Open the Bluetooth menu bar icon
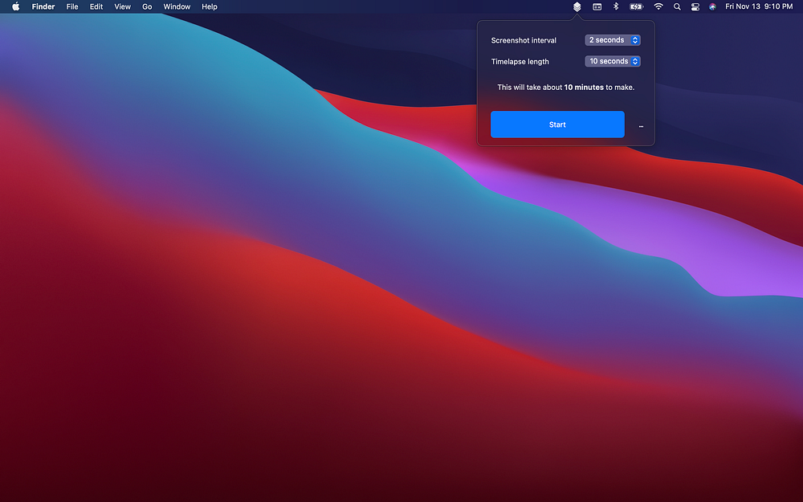This screenshot has width=803, height=502. 616,6
